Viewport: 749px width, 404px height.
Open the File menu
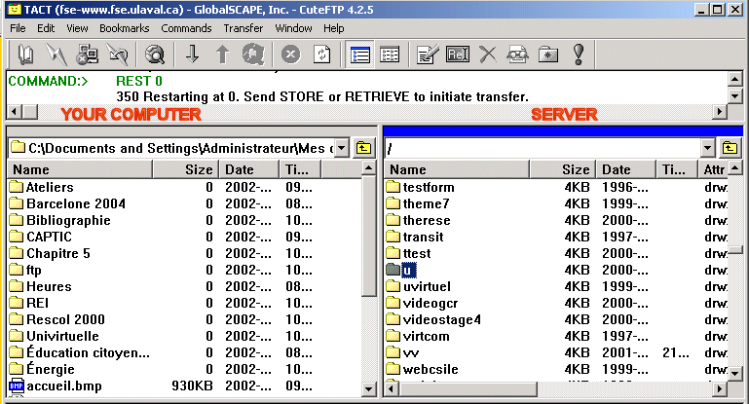[18, 28]
